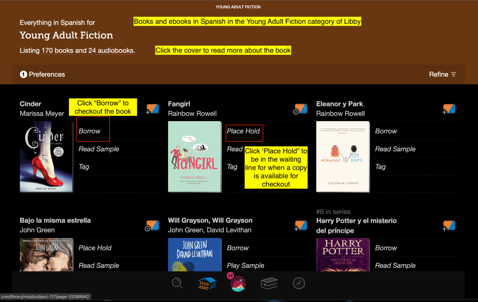Click the title card icon next to Cinder

tap(153, 109)
